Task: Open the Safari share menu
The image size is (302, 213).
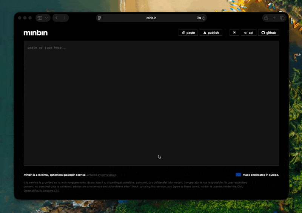Action: [266, 18]
